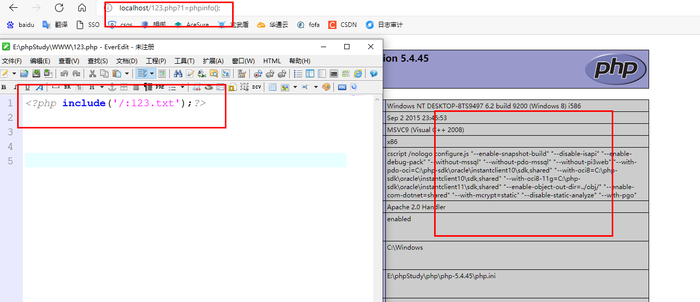
Task: Open the 查找(S) menu
Action: tap(98, 61)
